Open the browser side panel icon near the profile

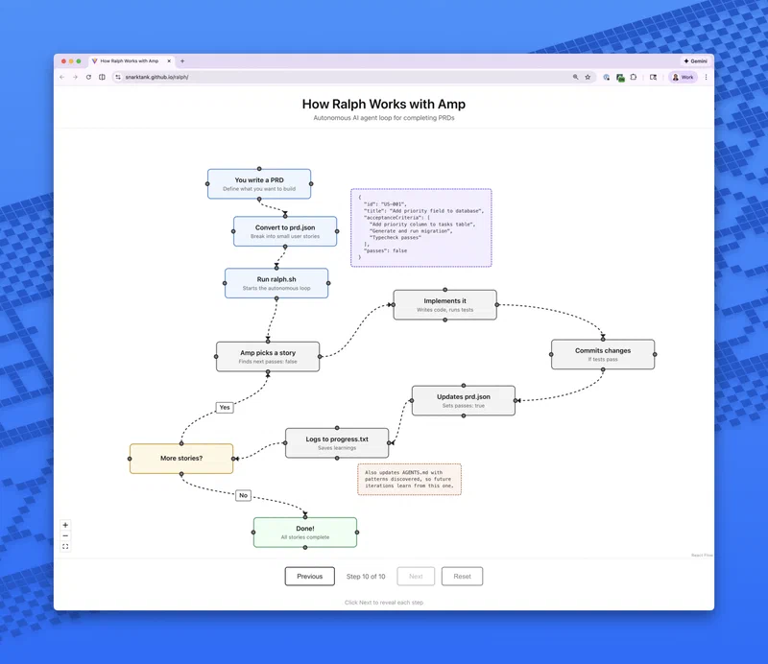(654, 77)
